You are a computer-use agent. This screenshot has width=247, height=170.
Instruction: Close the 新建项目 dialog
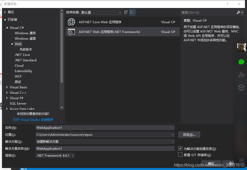239,4
